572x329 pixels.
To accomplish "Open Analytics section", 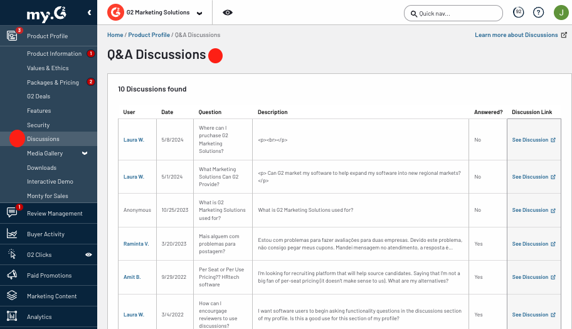I will pyautogui.click(x=39, y=317).
